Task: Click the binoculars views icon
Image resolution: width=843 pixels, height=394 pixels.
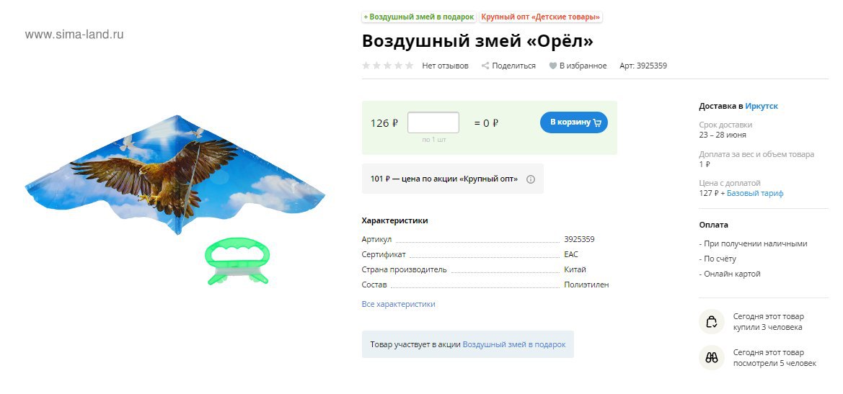Action: pos(711,357)
